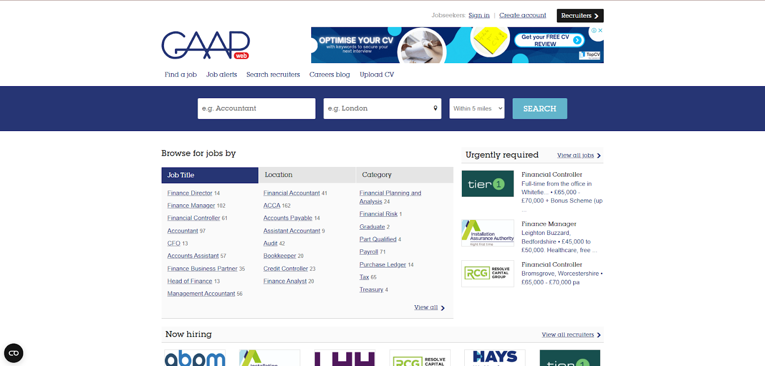Screen dimensions: 765x366
Task: Open Search recruiters menu item
Action: point(273,75)
